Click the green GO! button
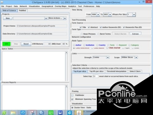Viewport: 153px width, 115px height. [x=6, y=44]
